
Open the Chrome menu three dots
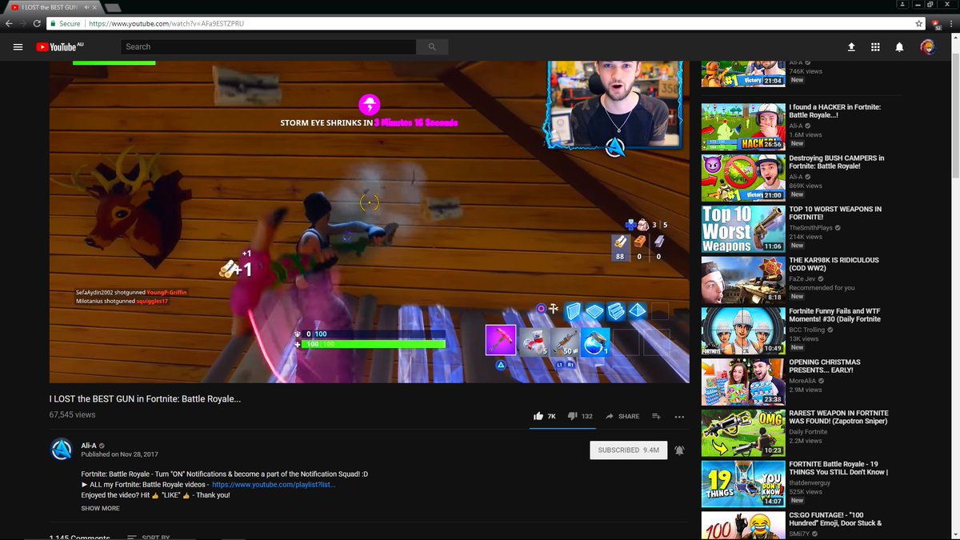point(952,24)
